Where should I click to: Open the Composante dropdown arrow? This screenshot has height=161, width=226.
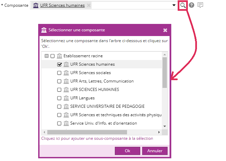coord(174,5)
